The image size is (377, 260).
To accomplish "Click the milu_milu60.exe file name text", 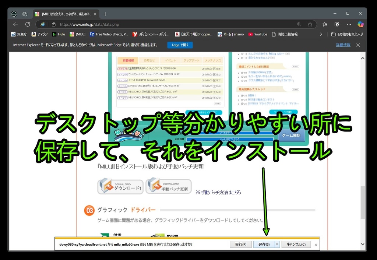I will click(127, 245).
